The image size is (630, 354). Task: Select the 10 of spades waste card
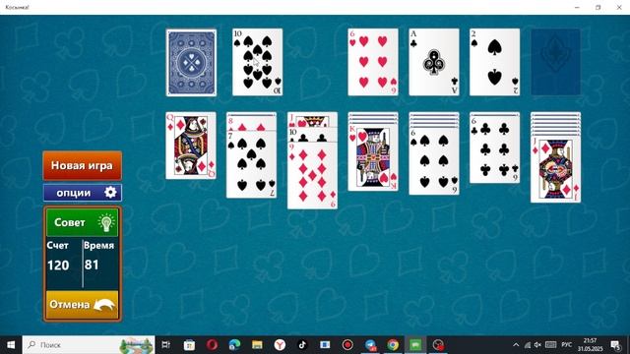pos(257,62)
